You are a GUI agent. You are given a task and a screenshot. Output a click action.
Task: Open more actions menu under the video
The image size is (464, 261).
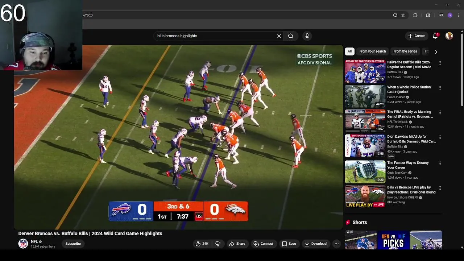[x=336, y=244]
